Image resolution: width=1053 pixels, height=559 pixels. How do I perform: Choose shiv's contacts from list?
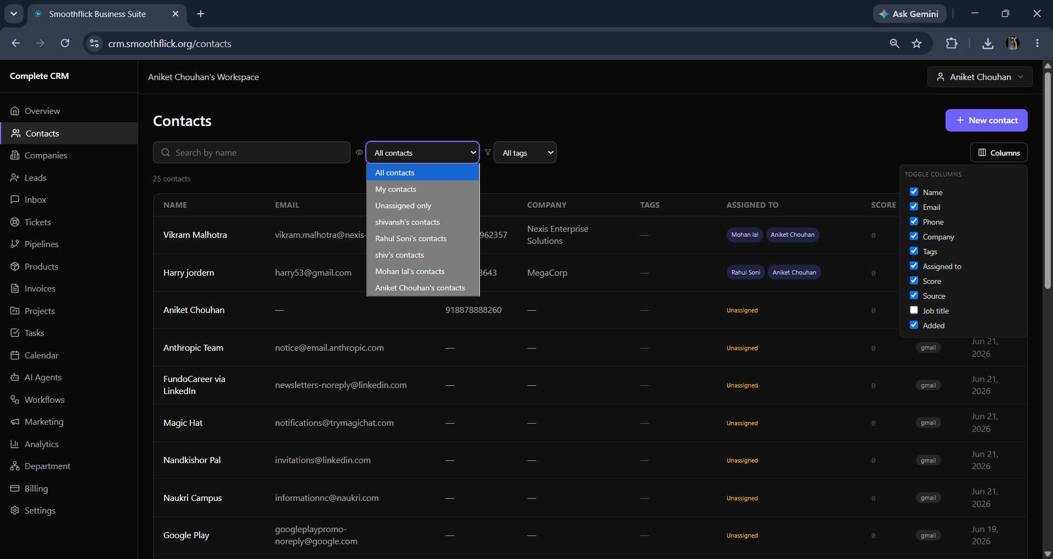coord(423,255)
